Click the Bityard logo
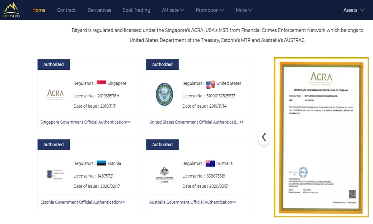The image size is (373, 224). pos(12,10)
